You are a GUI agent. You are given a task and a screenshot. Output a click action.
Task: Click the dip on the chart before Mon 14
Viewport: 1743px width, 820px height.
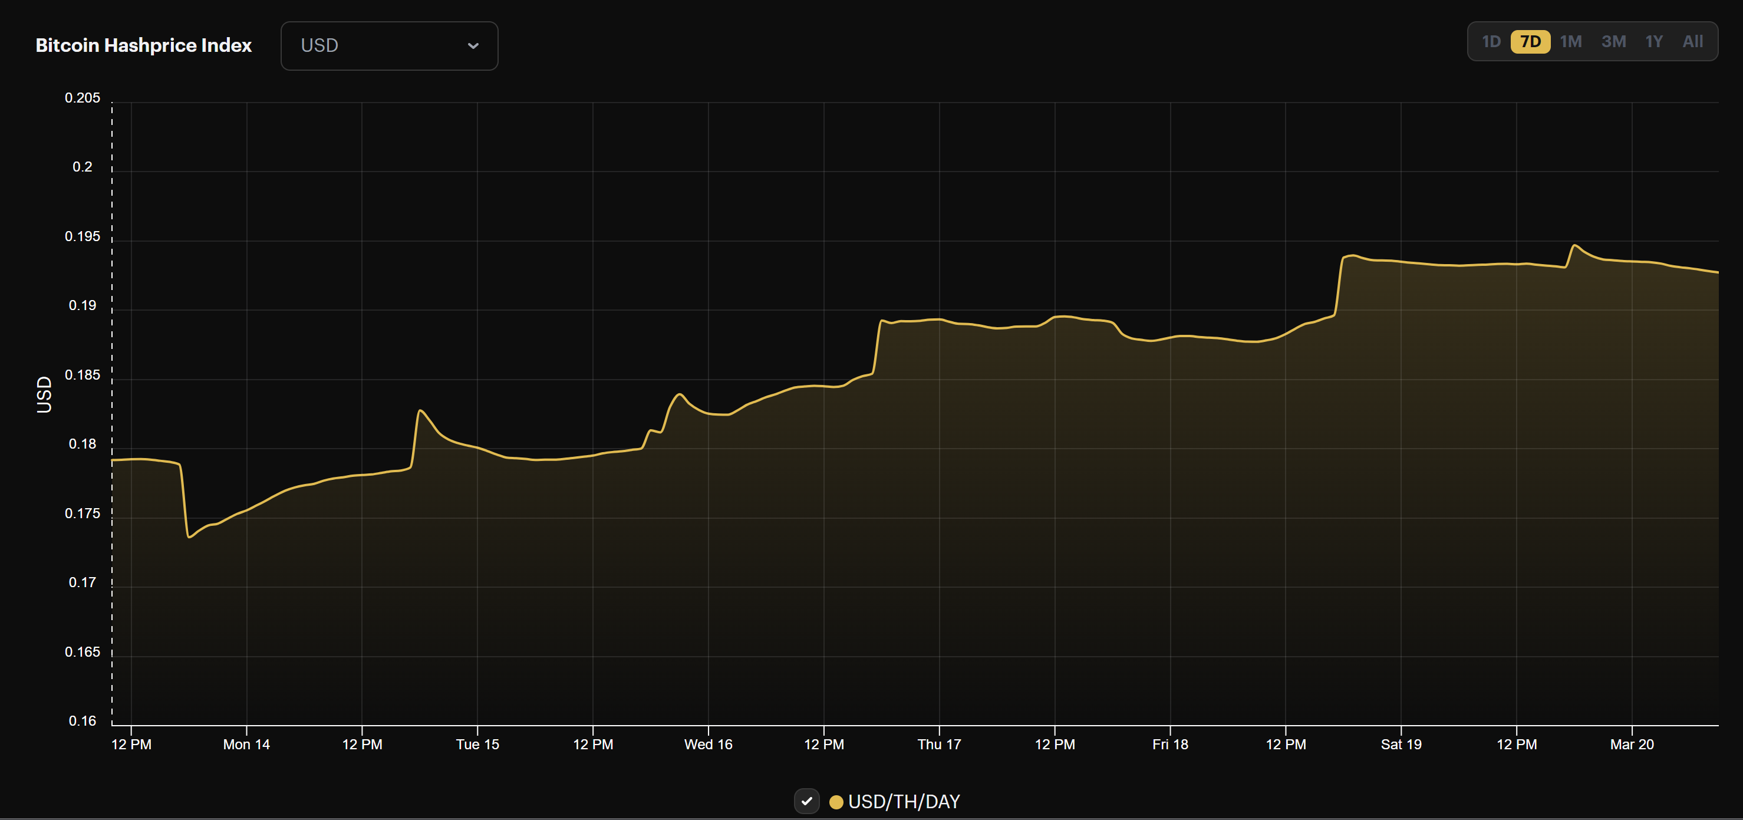coord(189,536)
